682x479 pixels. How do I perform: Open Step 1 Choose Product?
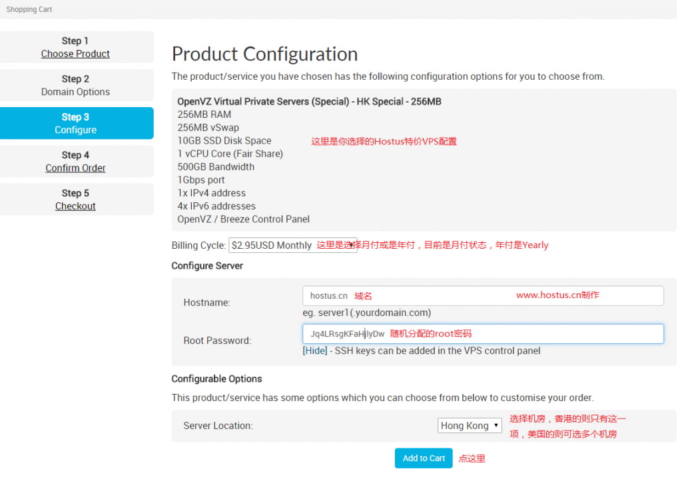click(75, 47)
